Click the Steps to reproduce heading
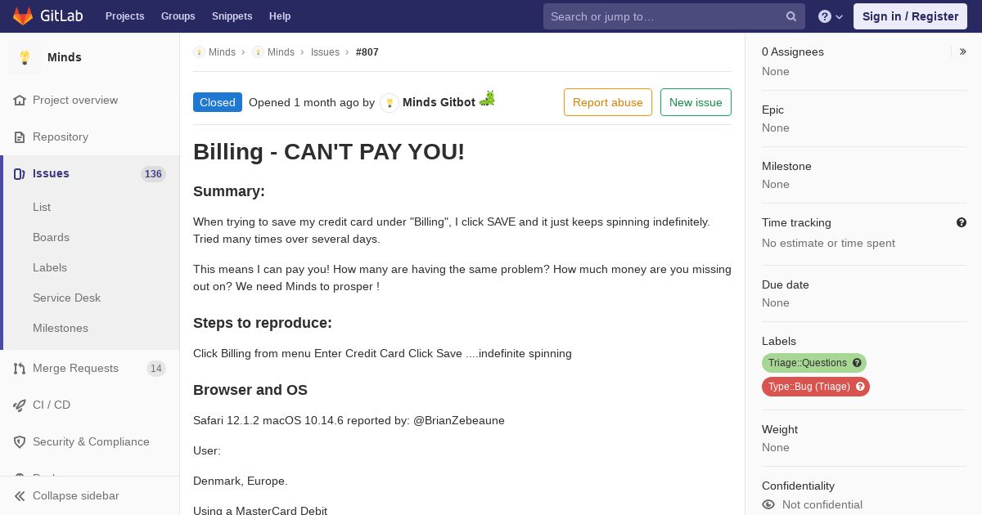The image size is (982, 515). coord(263,323)
